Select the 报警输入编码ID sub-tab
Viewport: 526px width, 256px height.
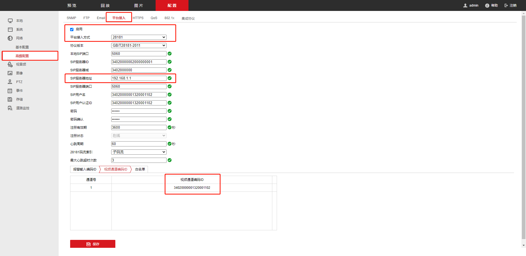(85, 169)
